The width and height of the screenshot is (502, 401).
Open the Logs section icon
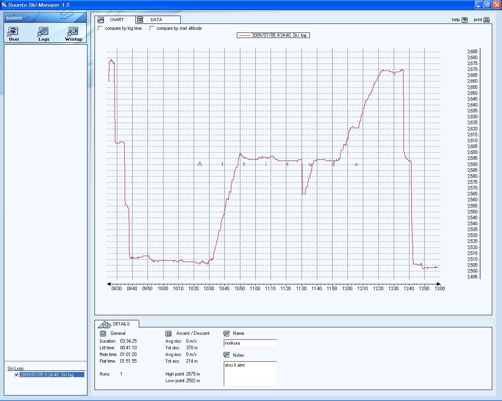click(44, 32)
